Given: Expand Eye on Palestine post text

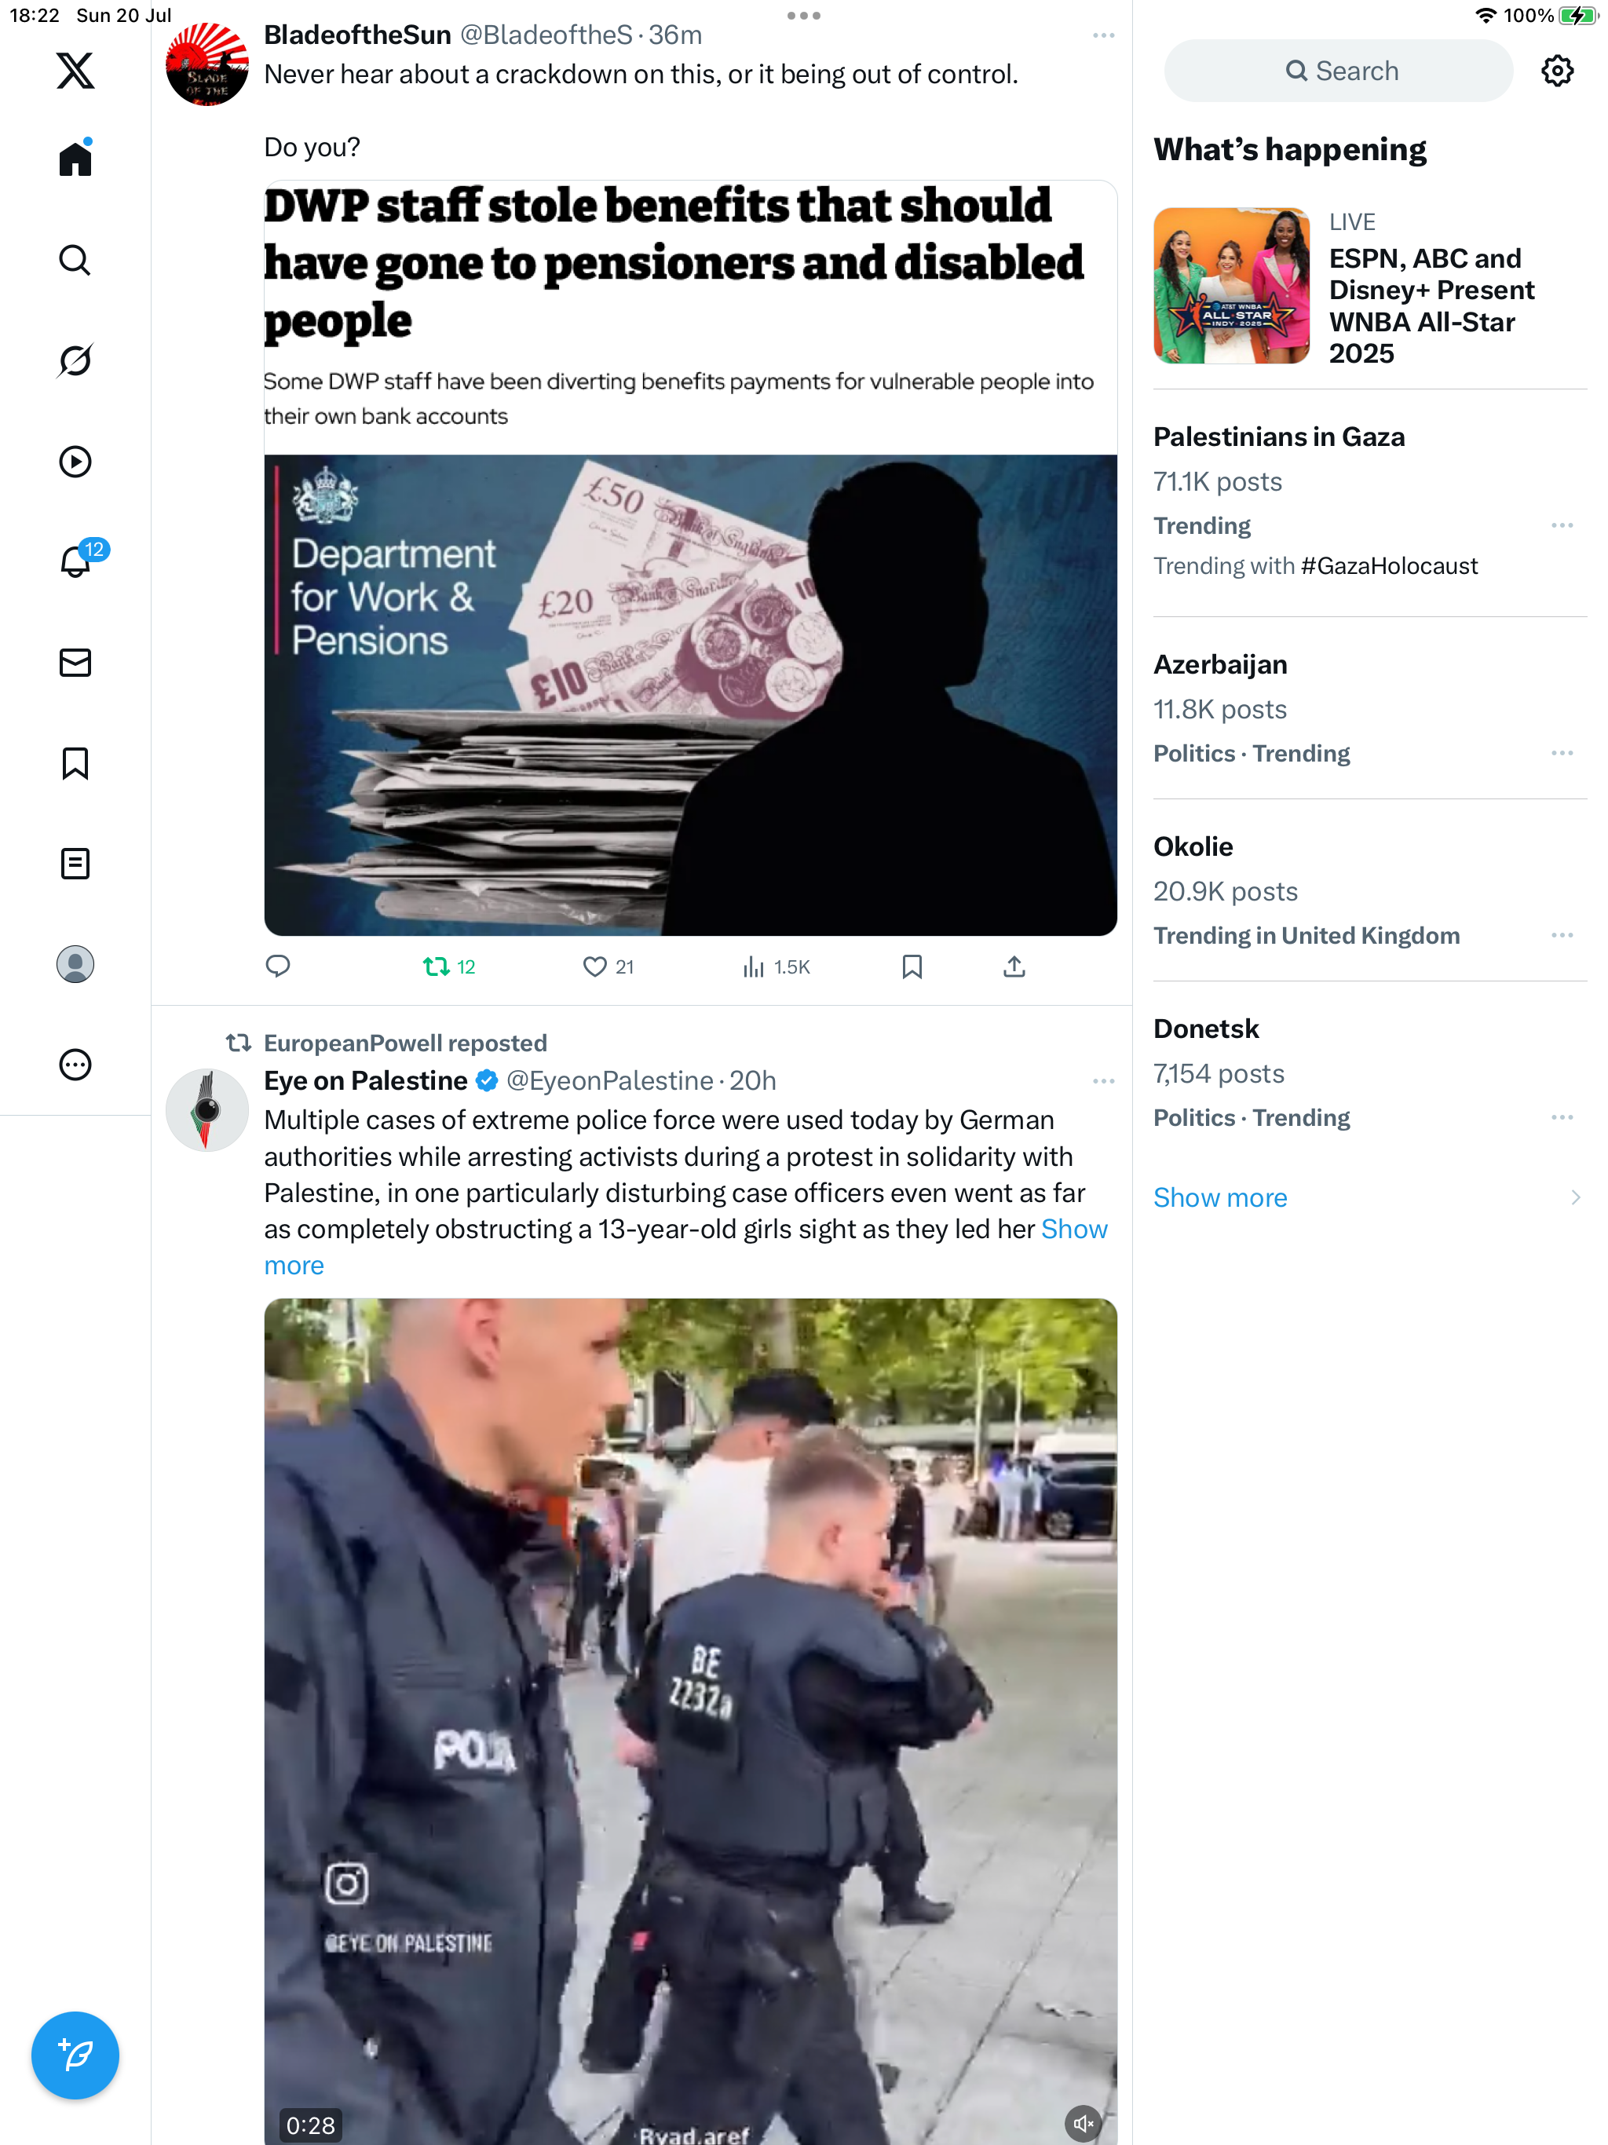Looking at the screenshot, I should [685, 1247].
